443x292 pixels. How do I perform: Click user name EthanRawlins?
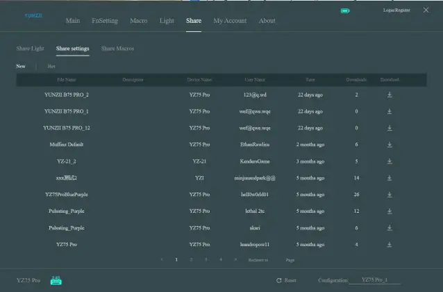point(255,145)
